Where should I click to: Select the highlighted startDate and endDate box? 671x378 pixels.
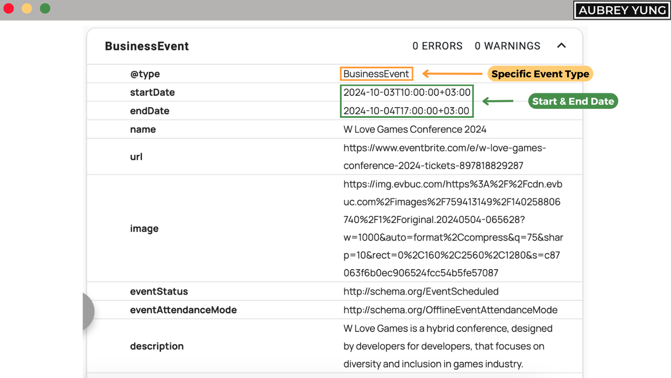pos(406,101)
